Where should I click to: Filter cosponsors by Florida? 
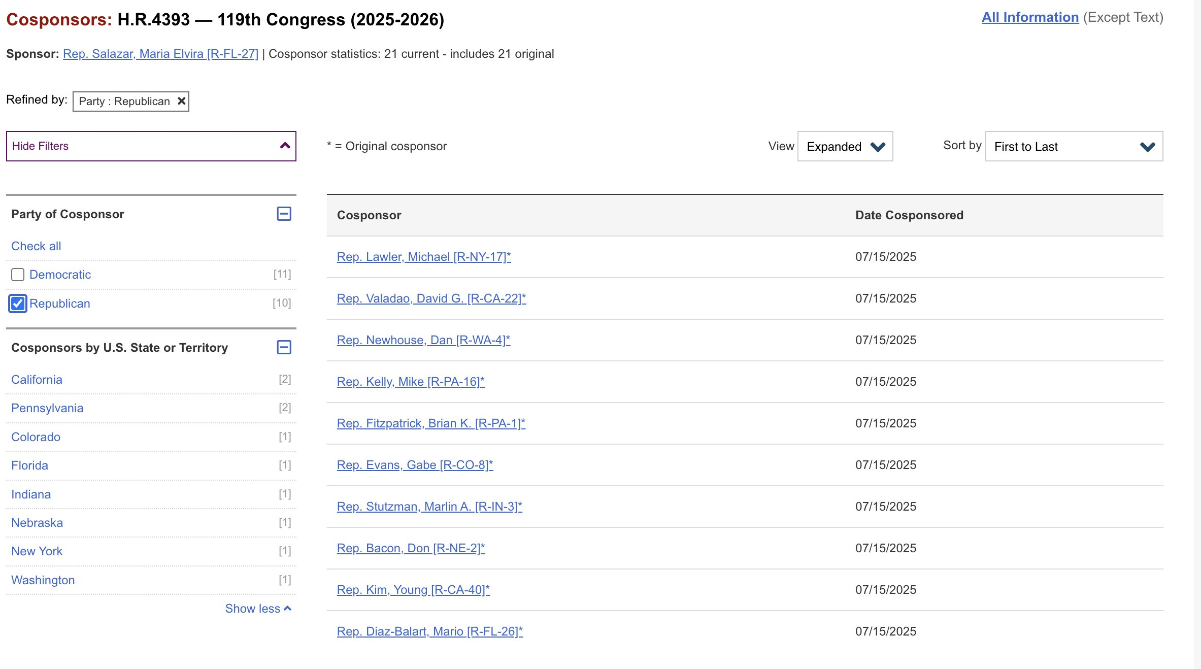(x=29, y=465)
